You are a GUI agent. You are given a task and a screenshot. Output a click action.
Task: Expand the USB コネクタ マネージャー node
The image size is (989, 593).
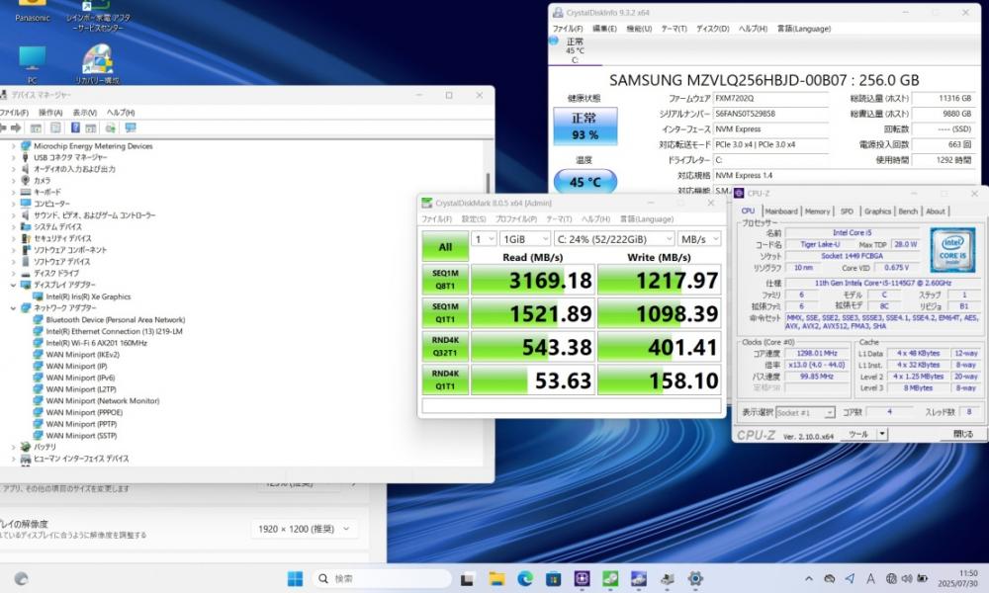[13, 157]
